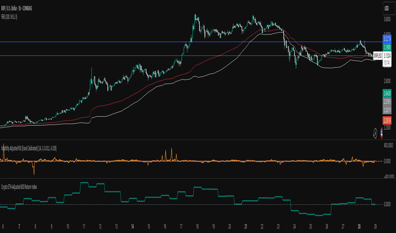Viewport: 396px width, 233px height.
Task: Click the green 3.1905 price label
Action: 387,47
